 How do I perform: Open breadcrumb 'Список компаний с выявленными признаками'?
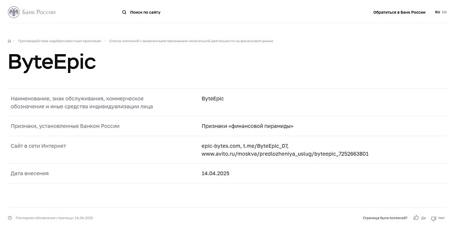(x=191, y=41)
